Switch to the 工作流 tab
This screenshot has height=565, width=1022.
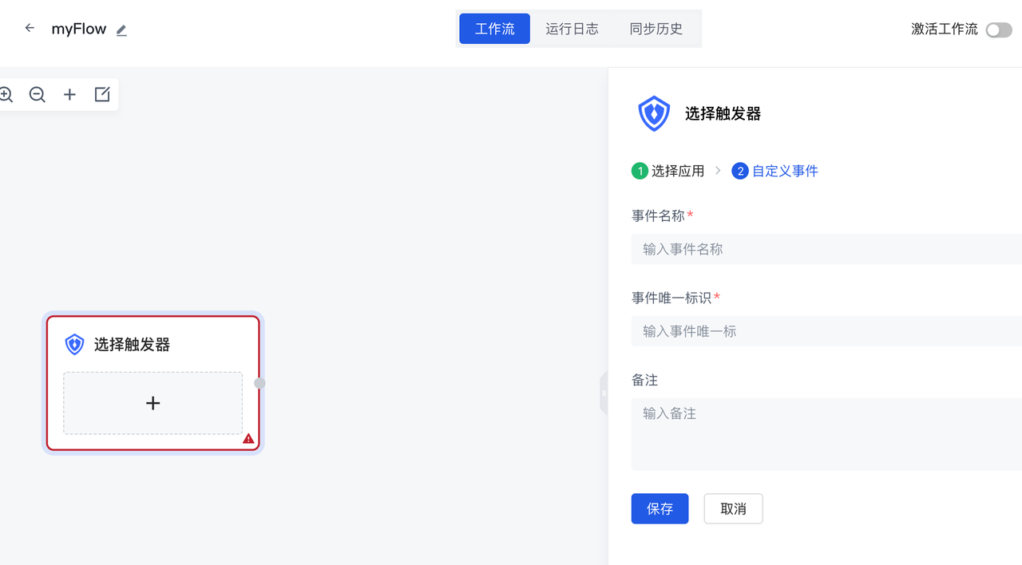[x=494, y=29]
